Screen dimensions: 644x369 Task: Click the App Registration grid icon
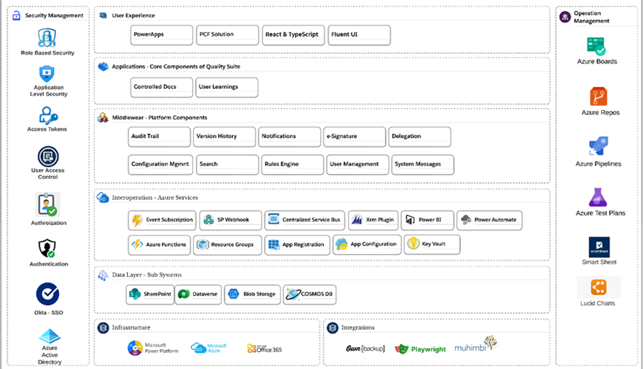click(273, 244)
